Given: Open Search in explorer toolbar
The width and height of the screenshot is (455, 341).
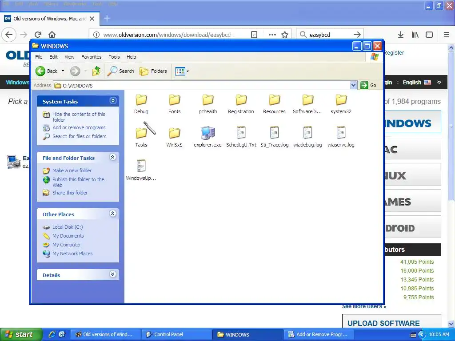Looking at the screenshot, I should click(x=120, y=71).
